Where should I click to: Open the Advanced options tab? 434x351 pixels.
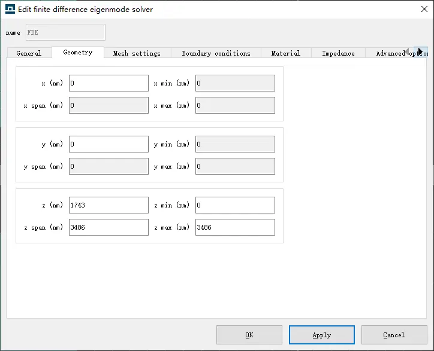tap(388, 53)
